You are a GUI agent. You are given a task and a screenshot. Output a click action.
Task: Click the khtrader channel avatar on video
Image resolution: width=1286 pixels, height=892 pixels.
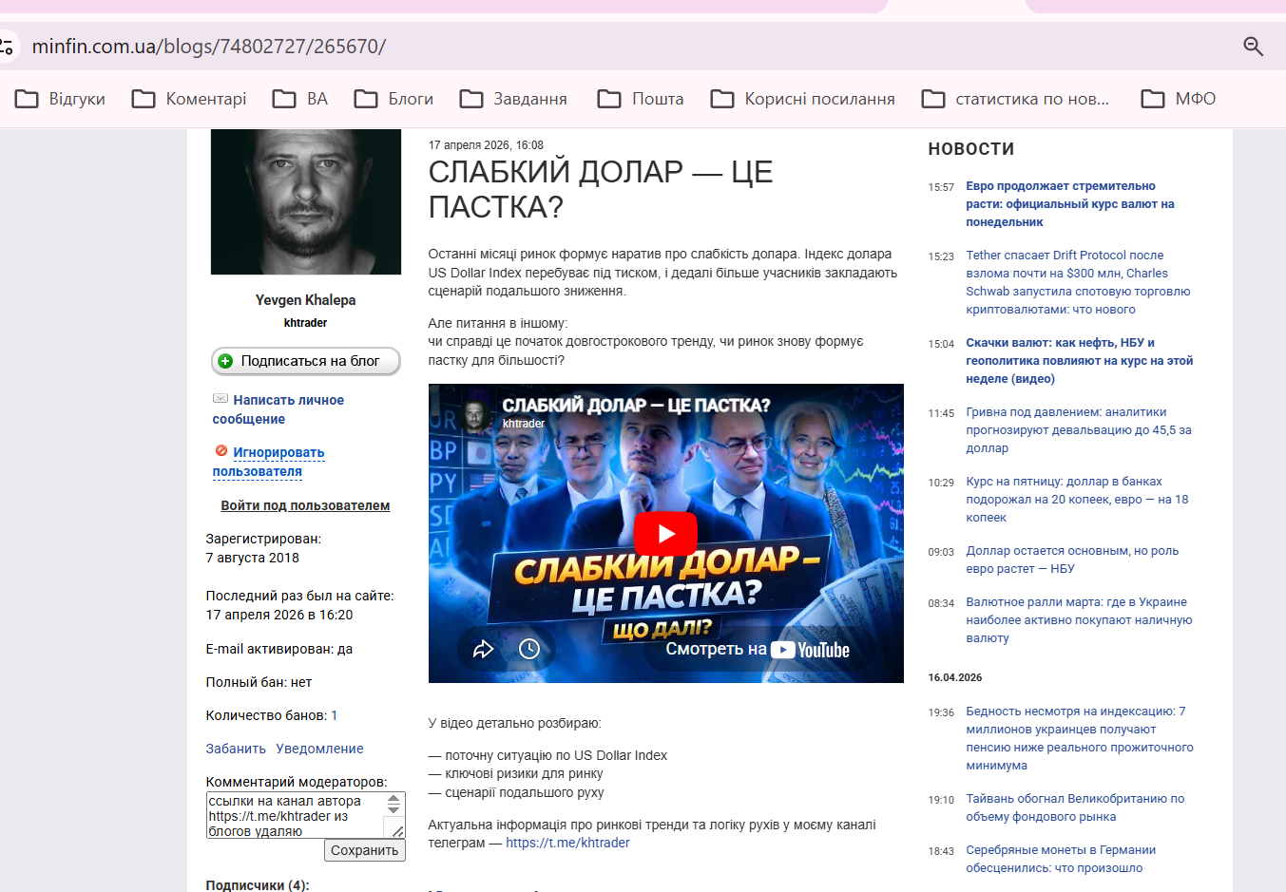pos(472,414)
